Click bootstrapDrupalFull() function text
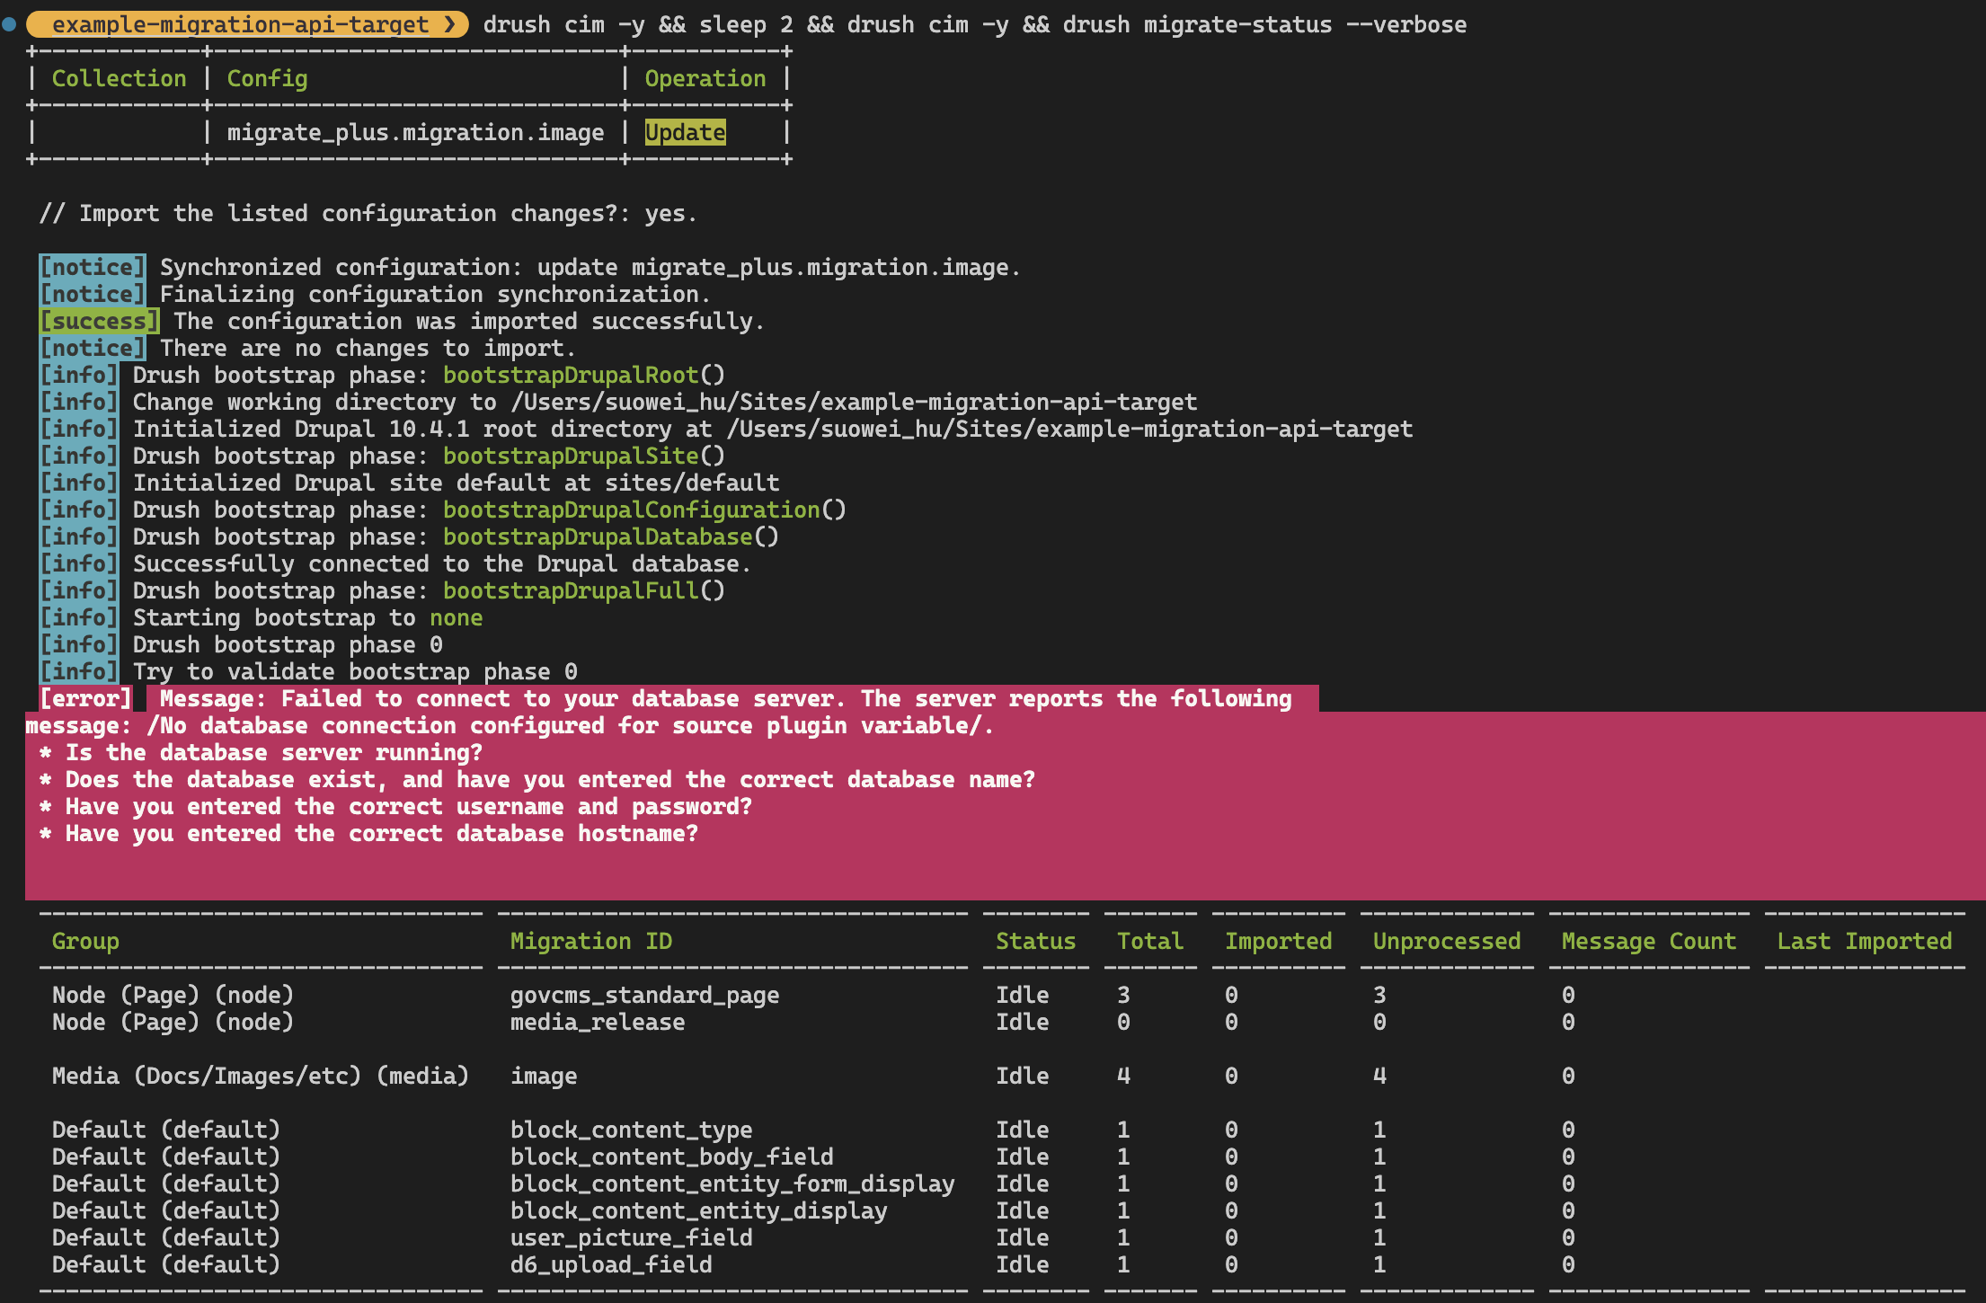The height and width of the screenshot is (1303, 1986). pos(583,590)
